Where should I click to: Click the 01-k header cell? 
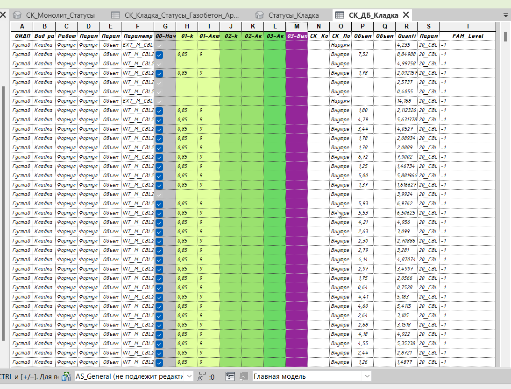click(x=187, y=36)
